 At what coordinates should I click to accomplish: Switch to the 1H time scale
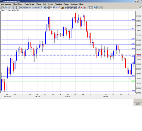point(29,8)
